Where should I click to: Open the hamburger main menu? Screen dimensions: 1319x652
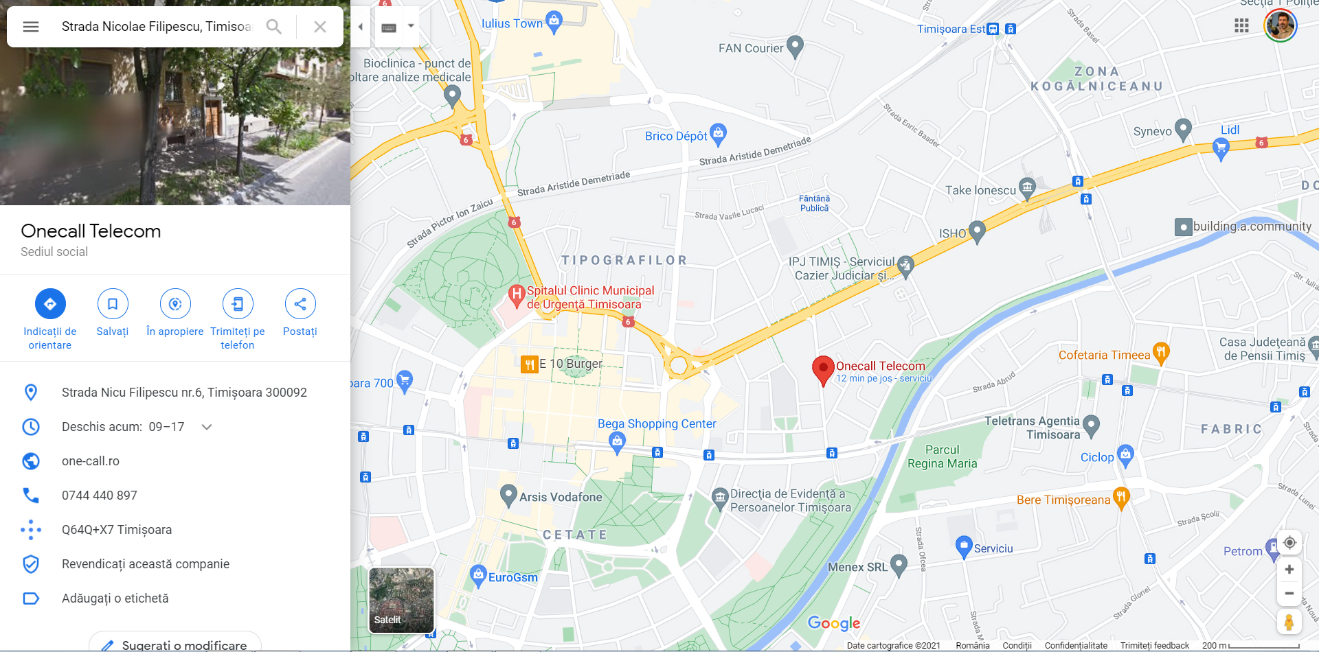(31, 27)
